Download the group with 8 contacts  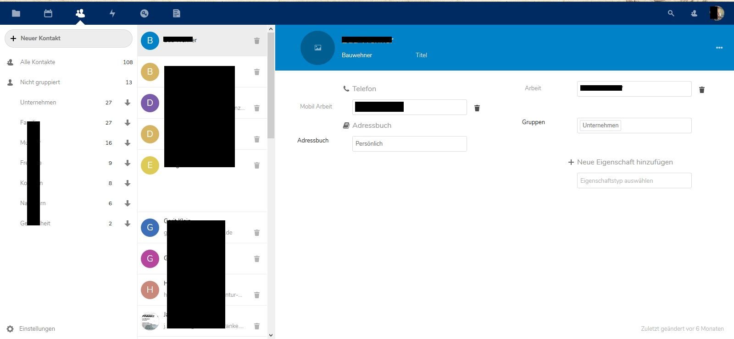[x=128, y=183]
